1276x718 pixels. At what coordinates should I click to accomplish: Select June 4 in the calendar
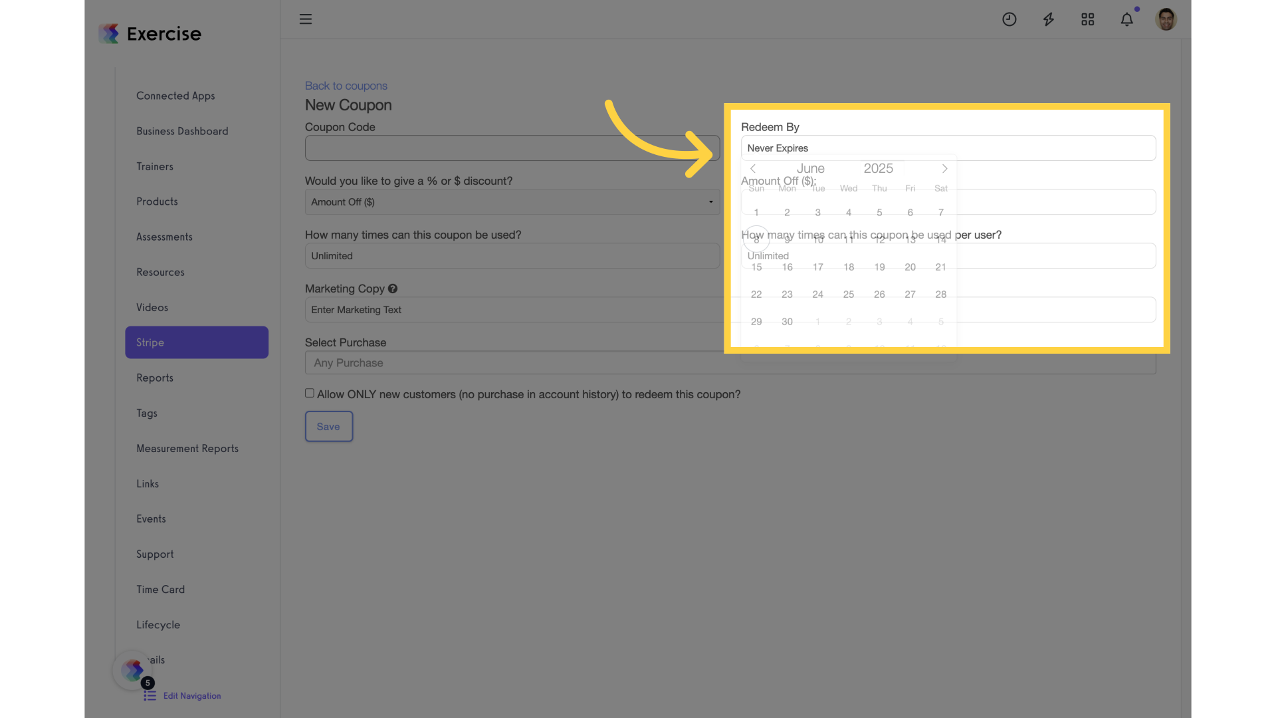tap(849, 213)
